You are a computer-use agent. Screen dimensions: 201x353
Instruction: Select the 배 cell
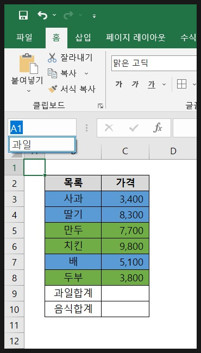point(73,262)
